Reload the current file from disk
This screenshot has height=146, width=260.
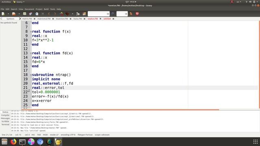point(37,14)
